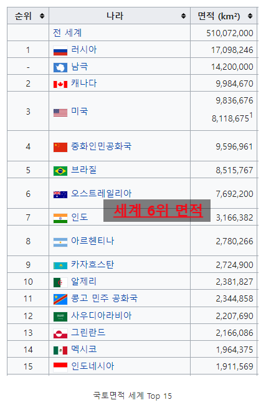Click rank number 15 cell
Image resolution: width=266 pixels, height=405 pixels.
(28, 366)
